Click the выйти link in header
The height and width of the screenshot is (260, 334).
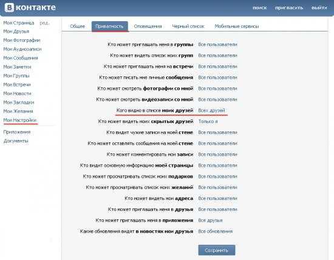click(319, 8)
